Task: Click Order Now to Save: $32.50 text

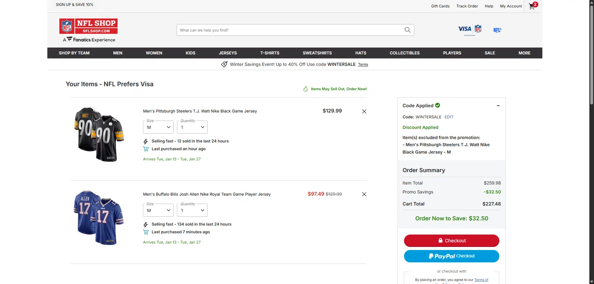Action: (x=451, y=218)
